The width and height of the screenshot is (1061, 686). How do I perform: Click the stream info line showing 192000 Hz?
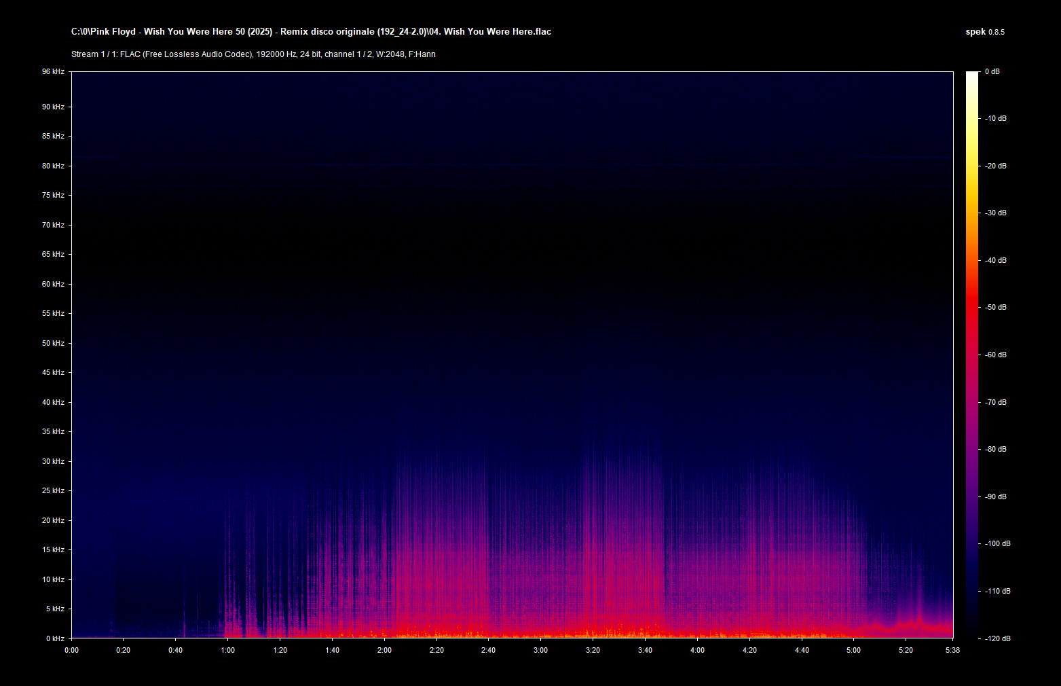tap(253, 54)
